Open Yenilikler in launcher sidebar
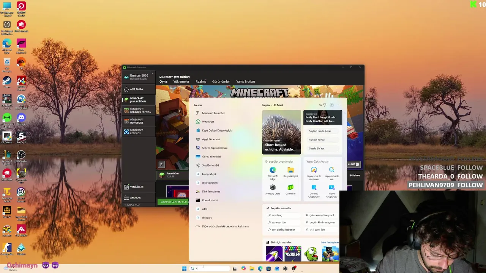The width and height of the screenshot is (486, 273). point(139,187)
